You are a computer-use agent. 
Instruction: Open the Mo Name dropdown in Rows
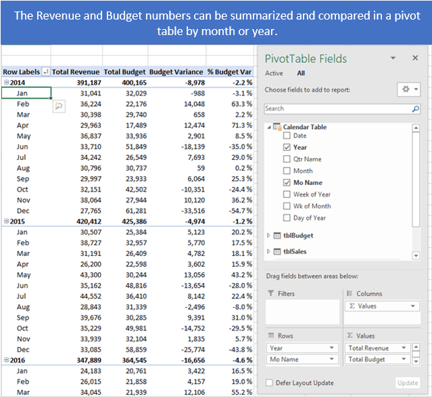pyautogui.click(x=332, y=360)
